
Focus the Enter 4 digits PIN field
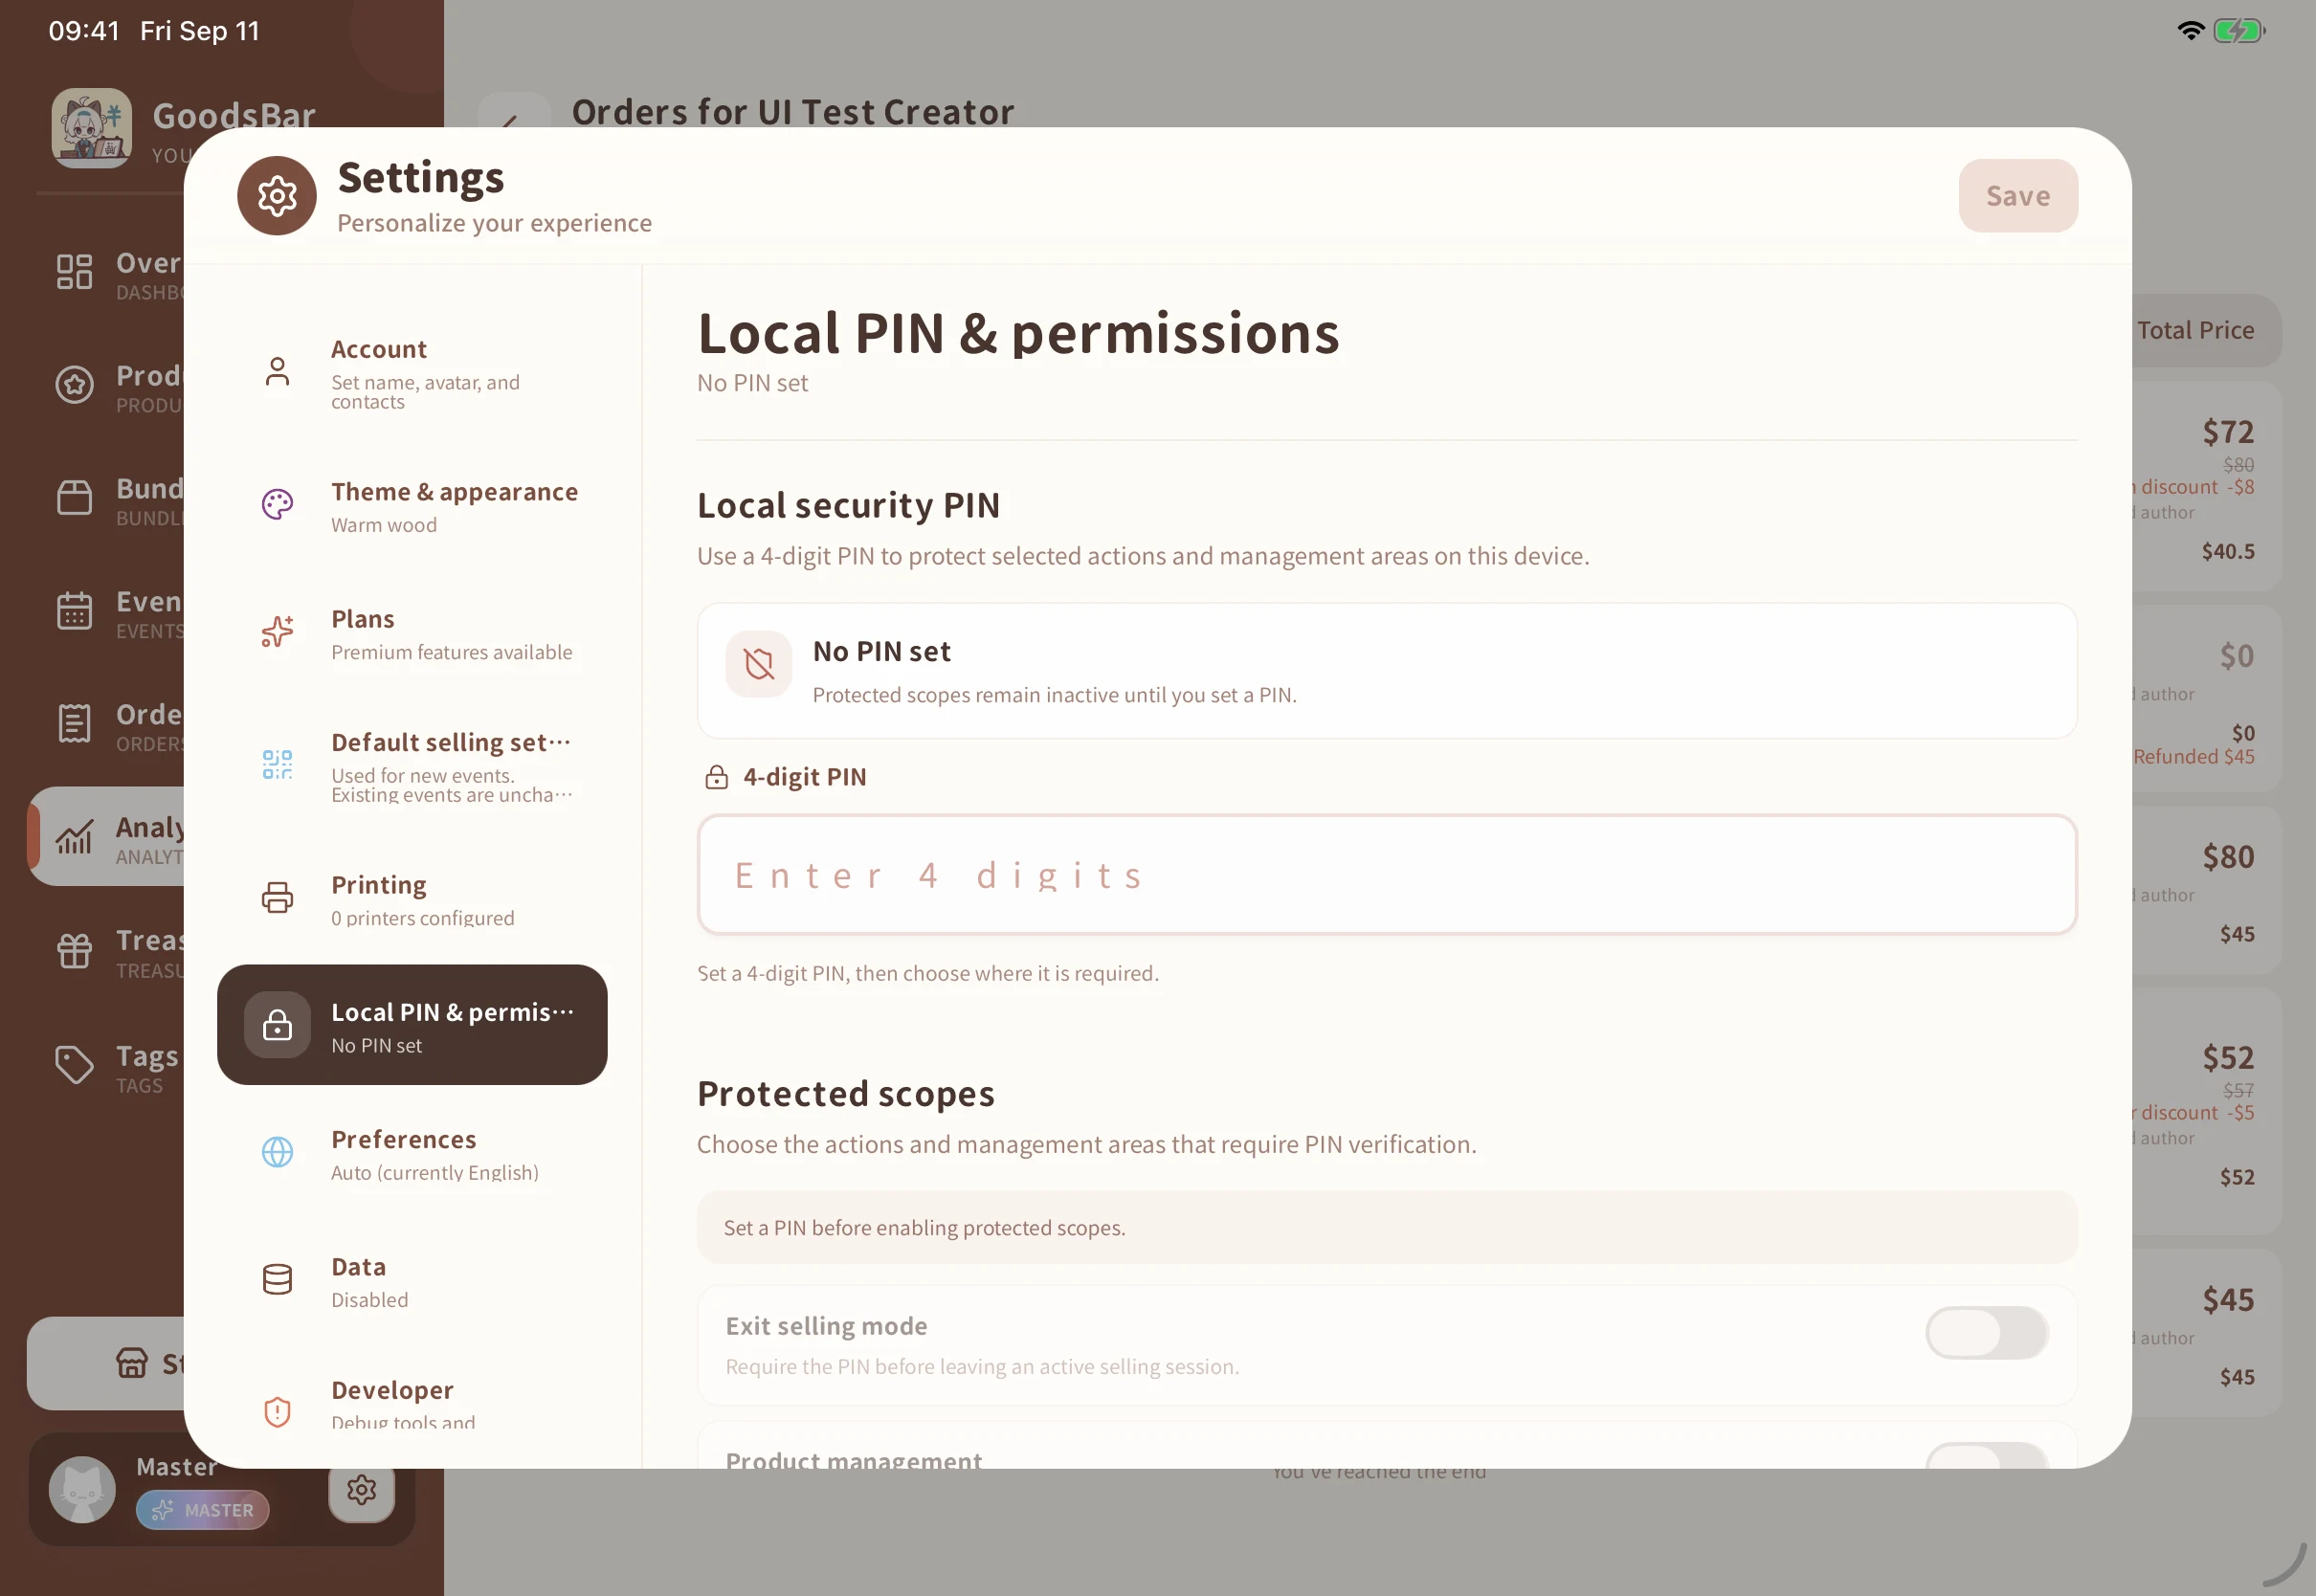click(x=1387, y=876)
